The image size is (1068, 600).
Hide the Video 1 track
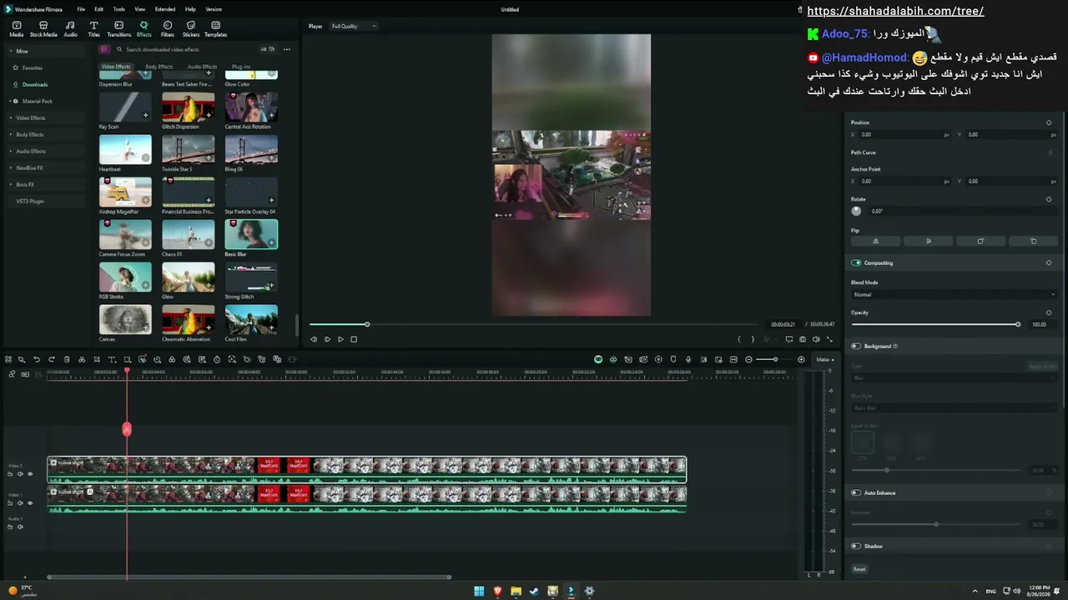[30, 503]
